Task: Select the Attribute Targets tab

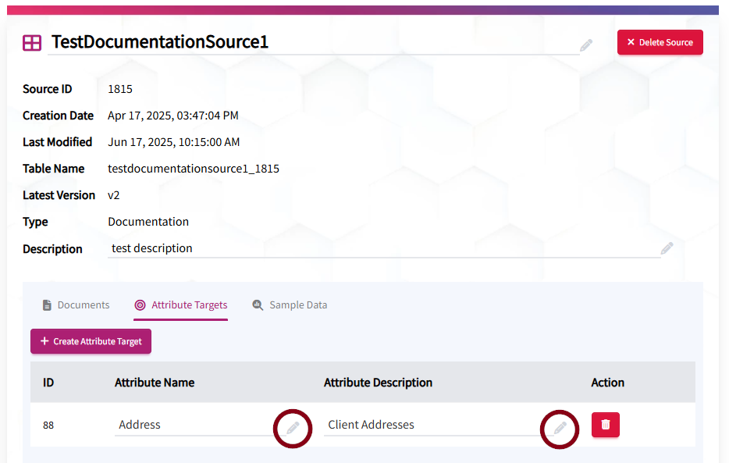Action: pyautogui.click(x=181, y=305)
